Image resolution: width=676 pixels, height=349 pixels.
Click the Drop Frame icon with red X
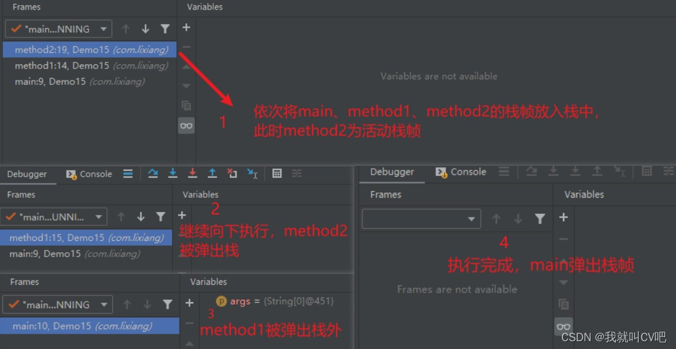(x=232, y=174)
